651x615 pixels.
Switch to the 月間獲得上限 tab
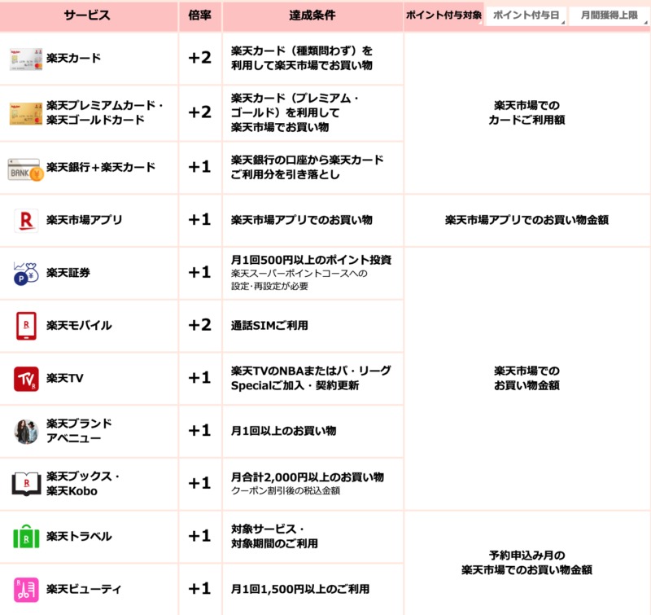click(609, 15)
